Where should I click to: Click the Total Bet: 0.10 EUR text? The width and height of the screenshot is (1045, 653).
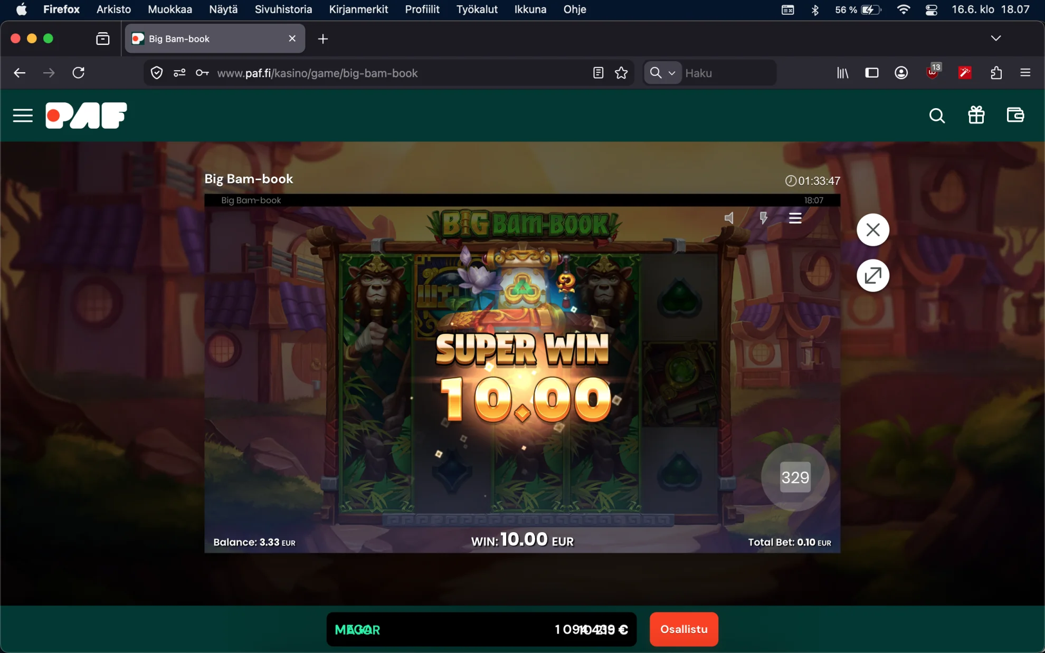coord(790,542)
